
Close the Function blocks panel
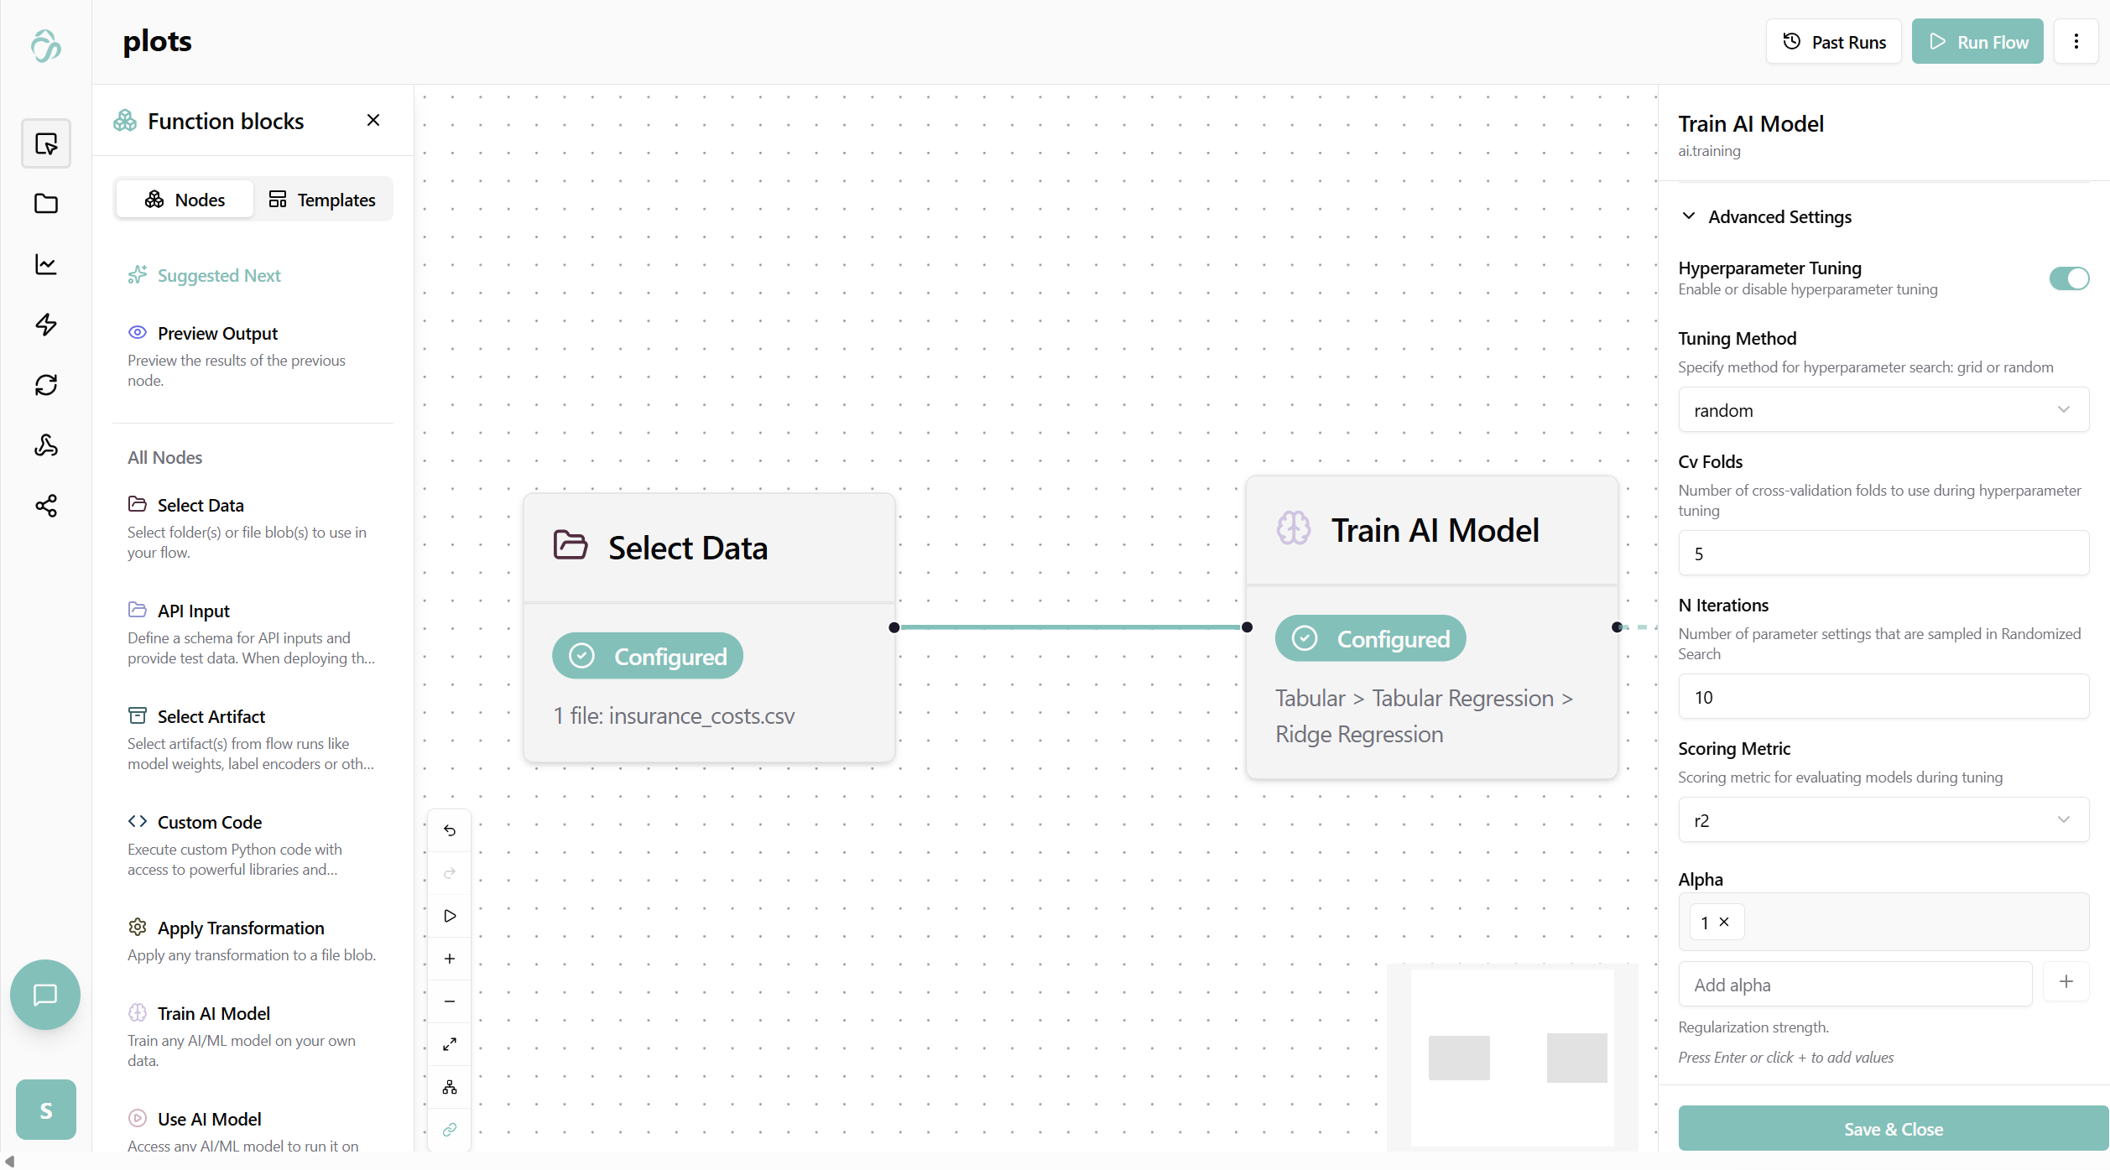pyautogui.click(x=373, y=121)
